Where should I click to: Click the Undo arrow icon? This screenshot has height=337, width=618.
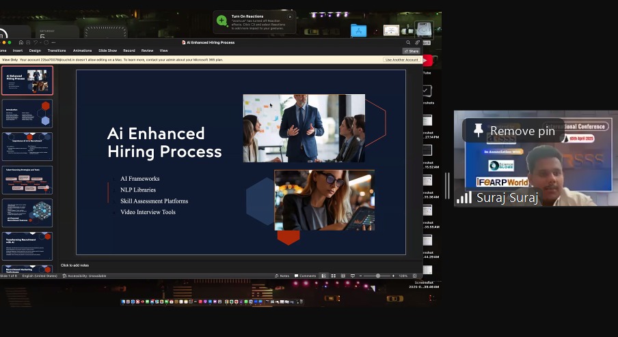tap(35, 42)
